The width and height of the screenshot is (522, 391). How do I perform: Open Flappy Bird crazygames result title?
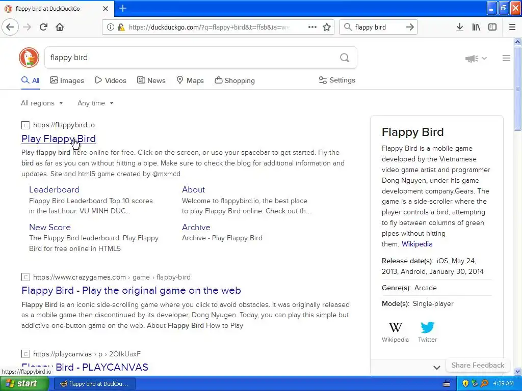tap(131, 290)
